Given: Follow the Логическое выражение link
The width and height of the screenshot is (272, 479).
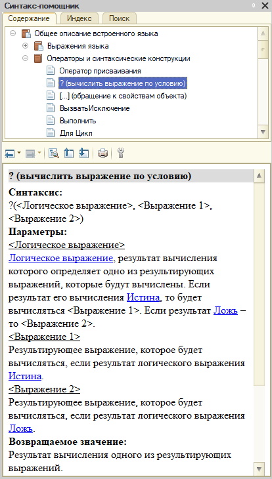Looking at the screenshot, I should pos(61,259).
